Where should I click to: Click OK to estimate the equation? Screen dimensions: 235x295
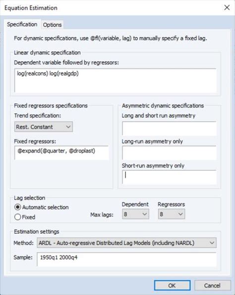pyautogui.click(x=172, y=286)
